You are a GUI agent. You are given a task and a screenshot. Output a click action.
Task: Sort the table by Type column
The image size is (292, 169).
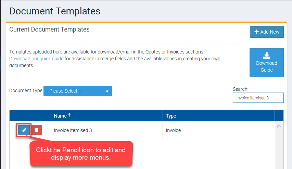tap(171, 116)
